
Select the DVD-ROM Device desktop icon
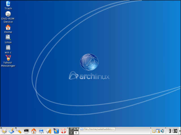point(8,17)
